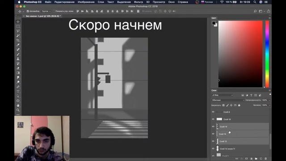The height and width of the screenshot is (161, 286).
Task: Click the foreground color swatch in Color panel
Action: [214, 23]
